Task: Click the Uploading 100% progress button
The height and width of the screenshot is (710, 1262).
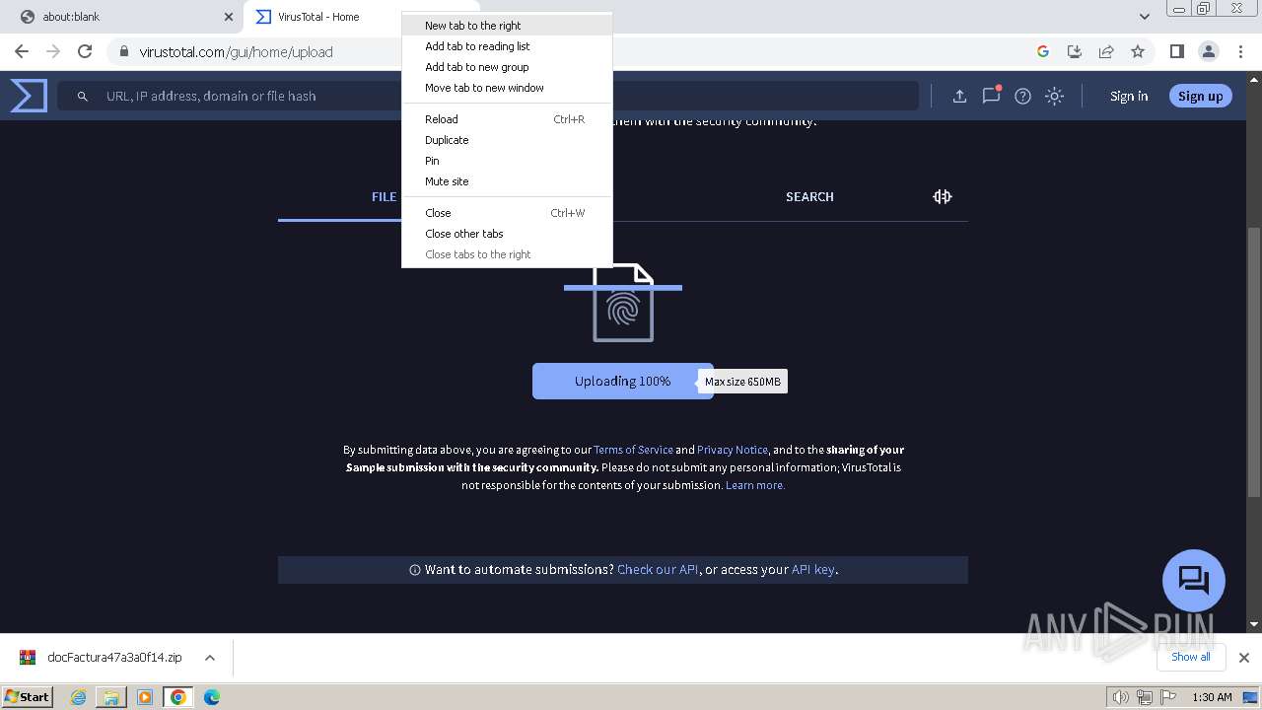Action: (x=622, y=381)
